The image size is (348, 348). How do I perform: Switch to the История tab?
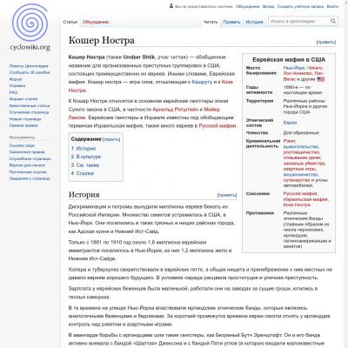click(x=254, y=22)
